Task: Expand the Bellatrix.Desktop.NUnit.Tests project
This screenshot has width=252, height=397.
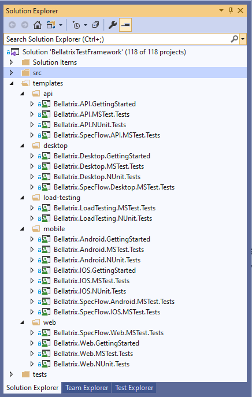Action: pos(32,177)
